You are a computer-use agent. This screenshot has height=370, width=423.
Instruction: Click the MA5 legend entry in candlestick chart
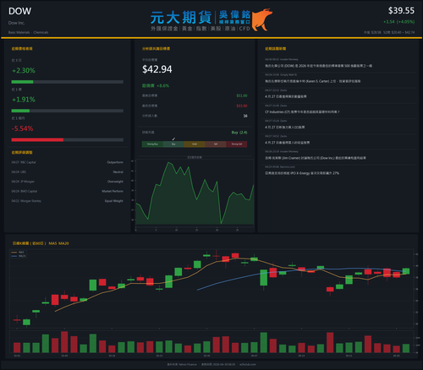click(x=19, y=253)
